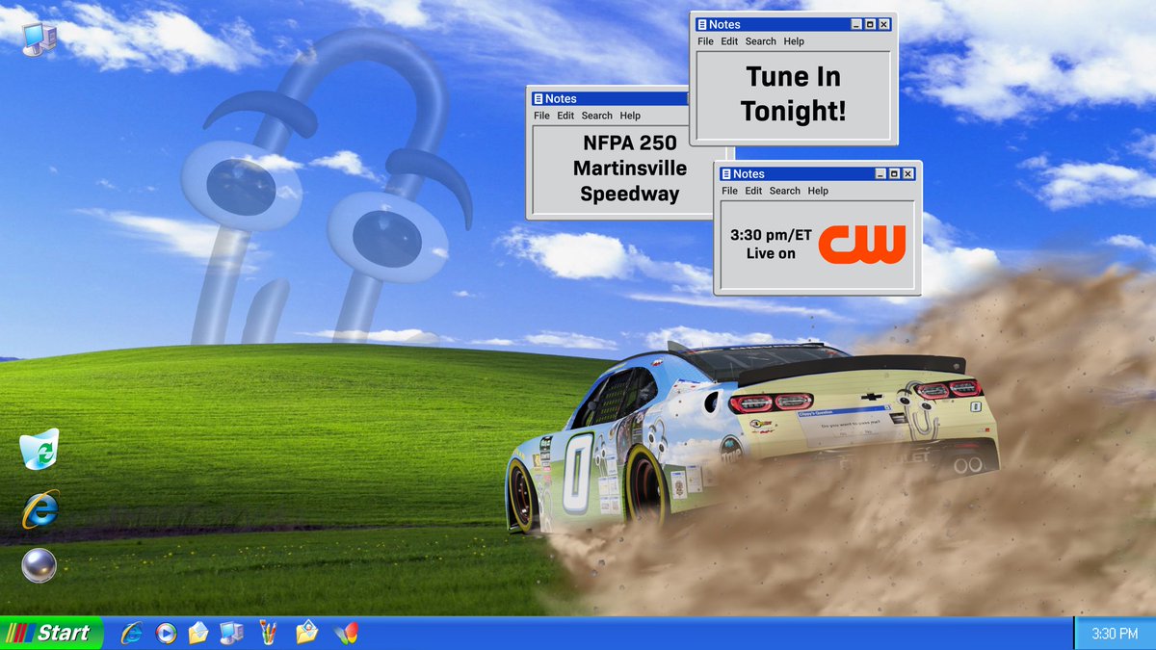Viewport: 1156px width, 650px height.
Task: Open Edit menu in the CW Notes window
Action: [753, 191]
